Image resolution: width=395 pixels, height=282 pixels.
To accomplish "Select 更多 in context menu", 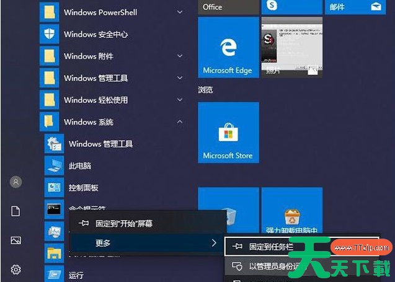I will pos(148,243).
